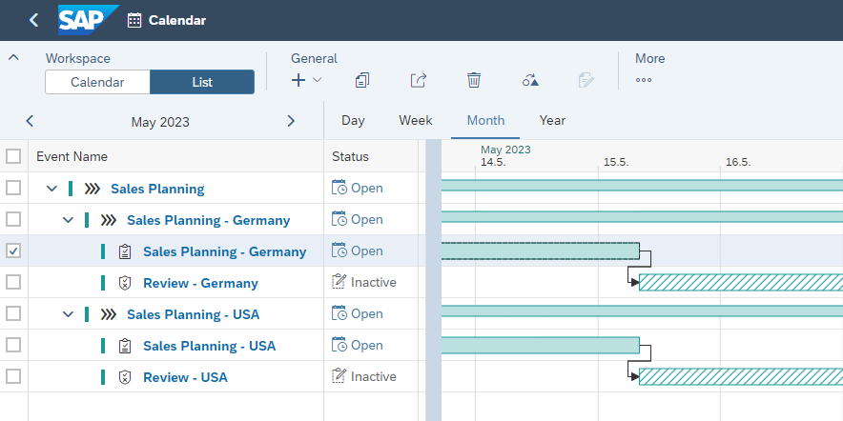This screenshot has width=843, height=421.
Task: Select the Month tab
Action: (x=485, y=120)
